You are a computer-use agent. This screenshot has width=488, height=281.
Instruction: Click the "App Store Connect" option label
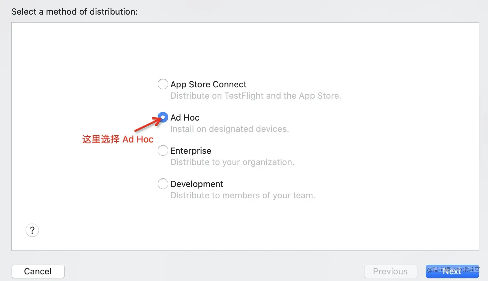click(208, 84)
